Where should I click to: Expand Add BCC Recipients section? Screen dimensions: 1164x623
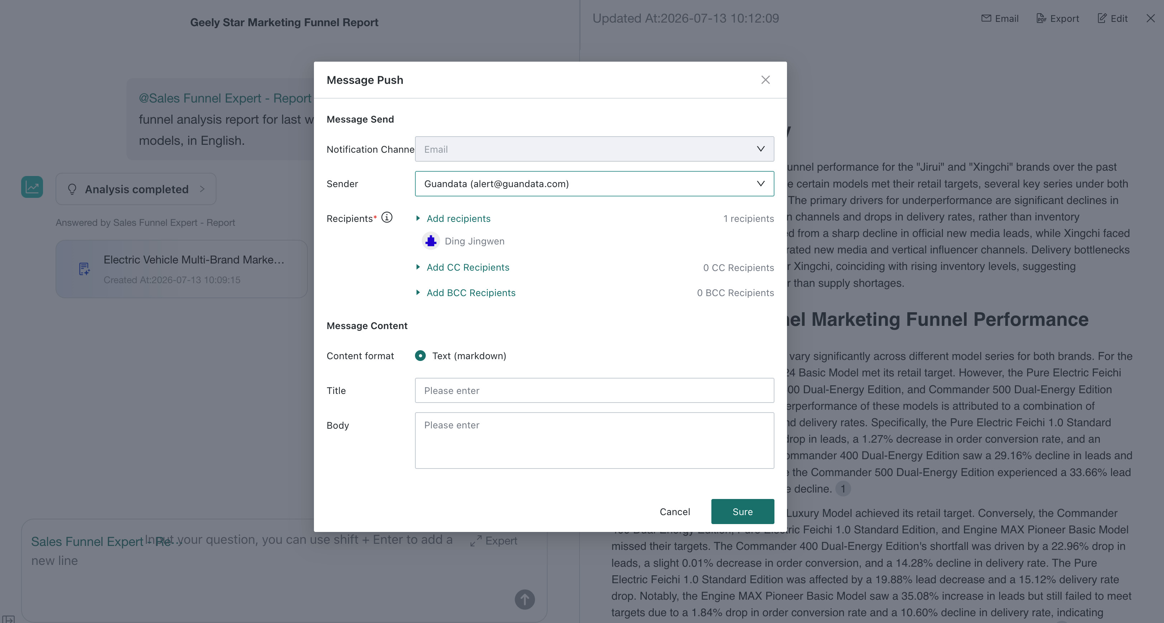(x=466, y=293)
